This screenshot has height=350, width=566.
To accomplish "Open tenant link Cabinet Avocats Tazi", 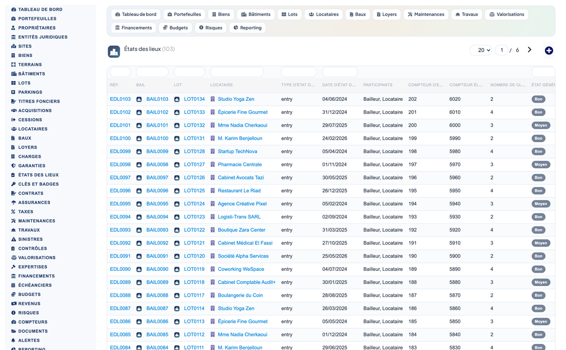I will point(241,178).
